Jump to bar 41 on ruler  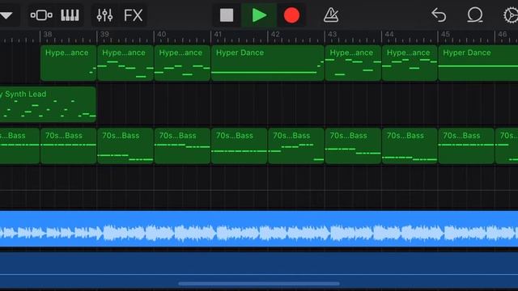pos(218,34)
